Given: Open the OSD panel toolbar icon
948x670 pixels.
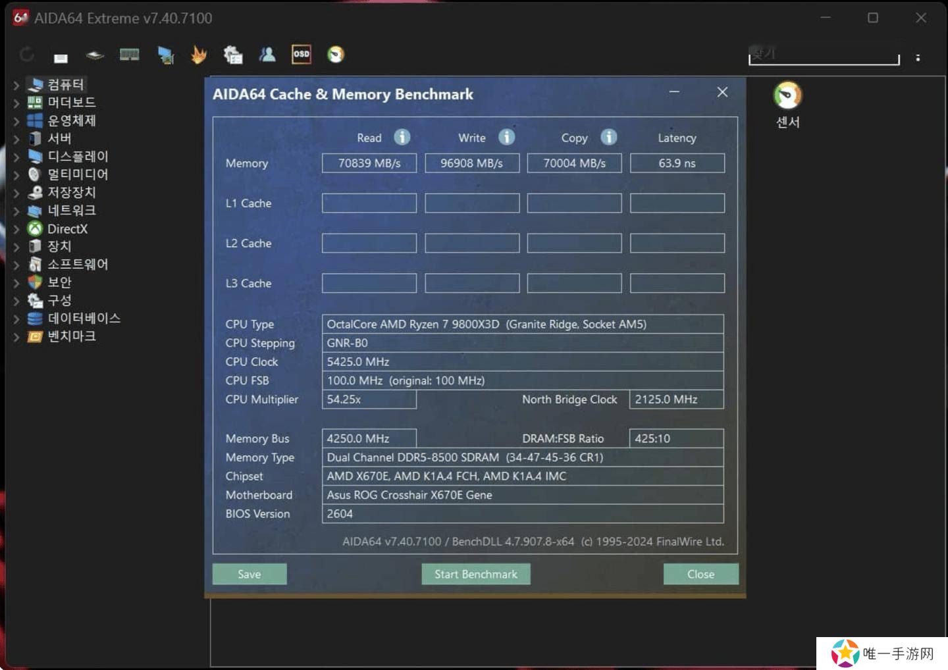Looking at the screenshot, I should 302,54.
